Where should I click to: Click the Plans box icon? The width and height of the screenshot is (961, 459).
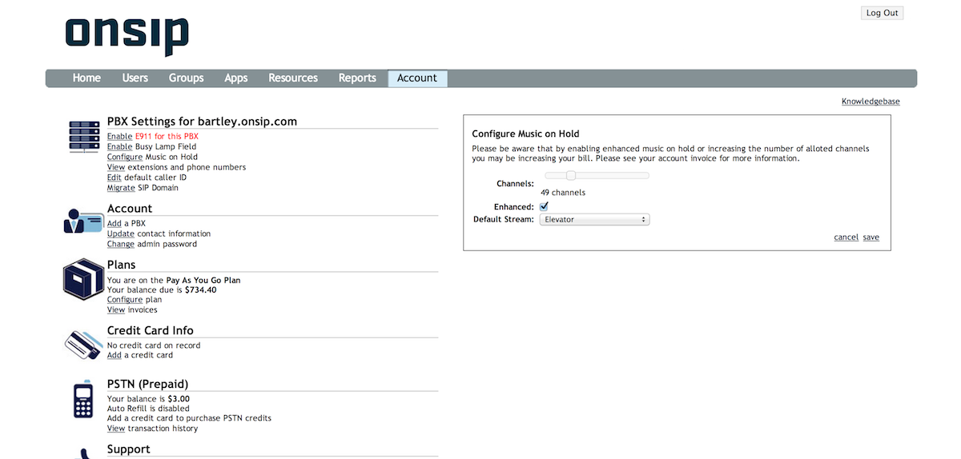[x=83, y=279]
